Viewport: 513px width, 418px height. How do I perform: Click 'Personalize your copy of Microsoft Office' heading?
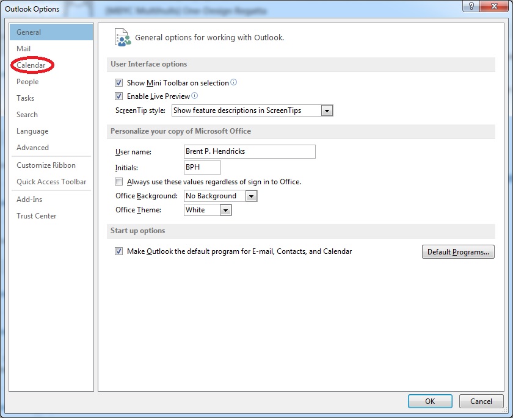(181, 131)
